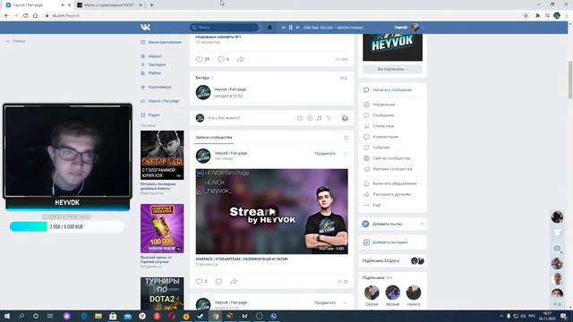Open the site from community option
This screenshot has height=322, width=573.
coord(391,158)
